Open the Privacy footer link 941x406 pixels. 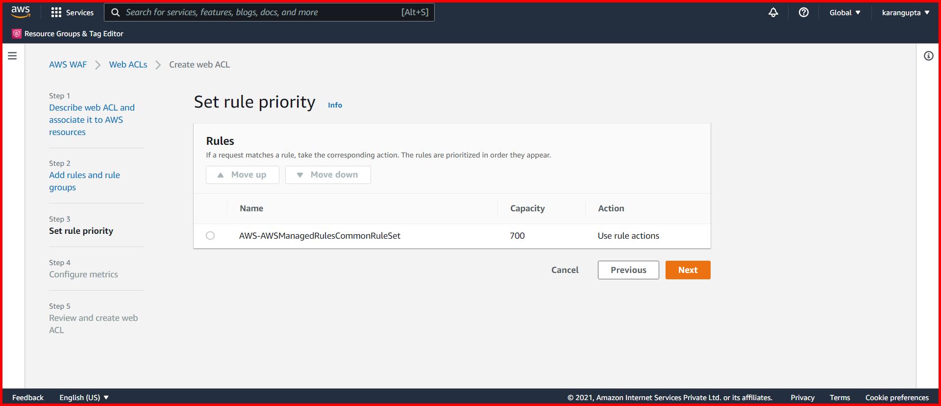click(802, 398)
